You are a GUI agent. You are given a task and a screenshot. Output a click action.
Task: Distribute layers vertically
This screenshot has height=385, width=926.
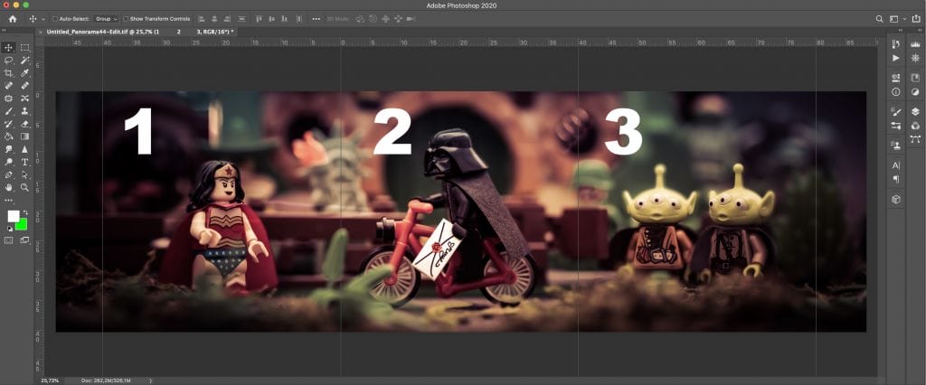[241, 19]
